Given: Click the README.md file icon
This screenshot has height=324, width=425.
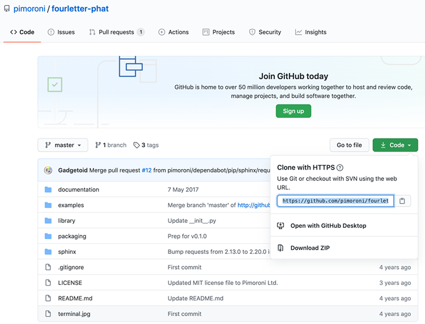Looking at the screenshot, I should (48, 299).
